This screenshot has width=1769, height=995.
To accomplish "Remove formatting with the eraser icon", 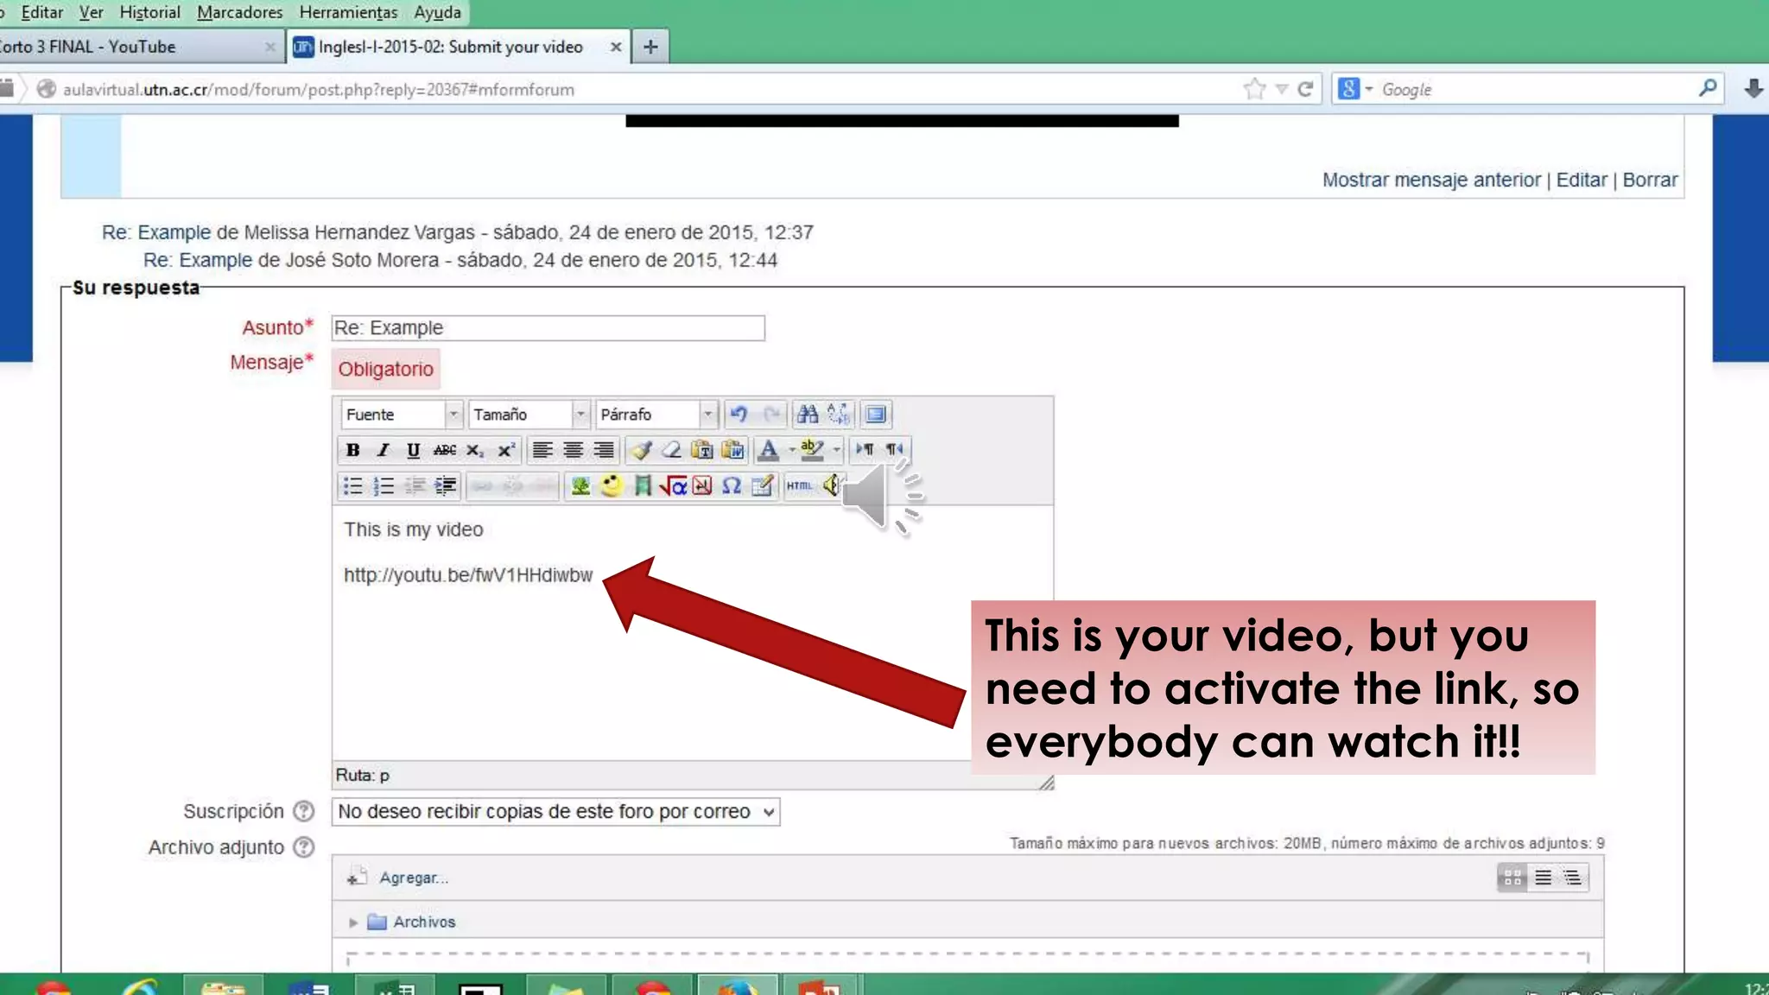I will click(671, 450).
